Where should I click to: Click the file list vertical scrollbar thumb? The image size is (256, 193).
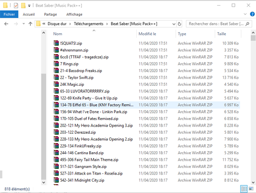click(x=253, y=38)
